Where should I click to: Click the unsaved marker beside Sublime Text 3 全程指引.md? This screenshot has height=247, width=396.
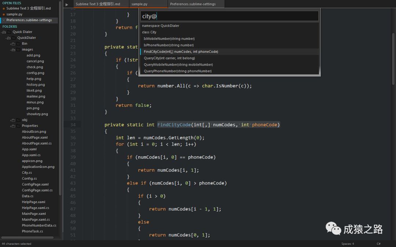[4, 8]
